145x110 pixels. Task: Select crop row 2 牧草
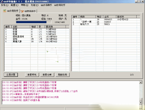pyautogui.click(x=37, y=32)
